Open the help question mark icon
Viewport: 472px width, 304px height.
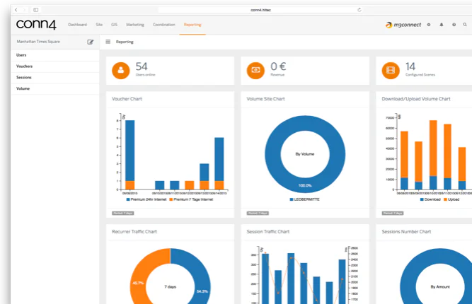tap(454, 25)
